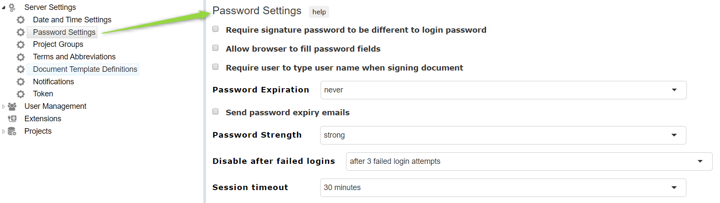Open the Password Strength dropdown
Screen dimensions: 720x203
tap(503, 135)
